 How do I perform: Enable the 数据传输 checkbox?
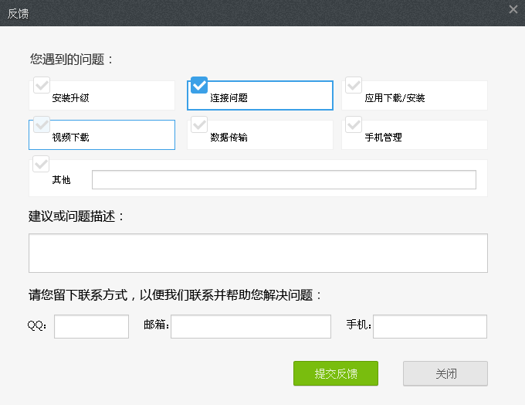click(x=199, y=124)
